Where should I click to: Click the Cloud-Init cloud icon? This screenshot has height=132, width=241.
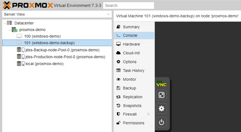[118, 53]
